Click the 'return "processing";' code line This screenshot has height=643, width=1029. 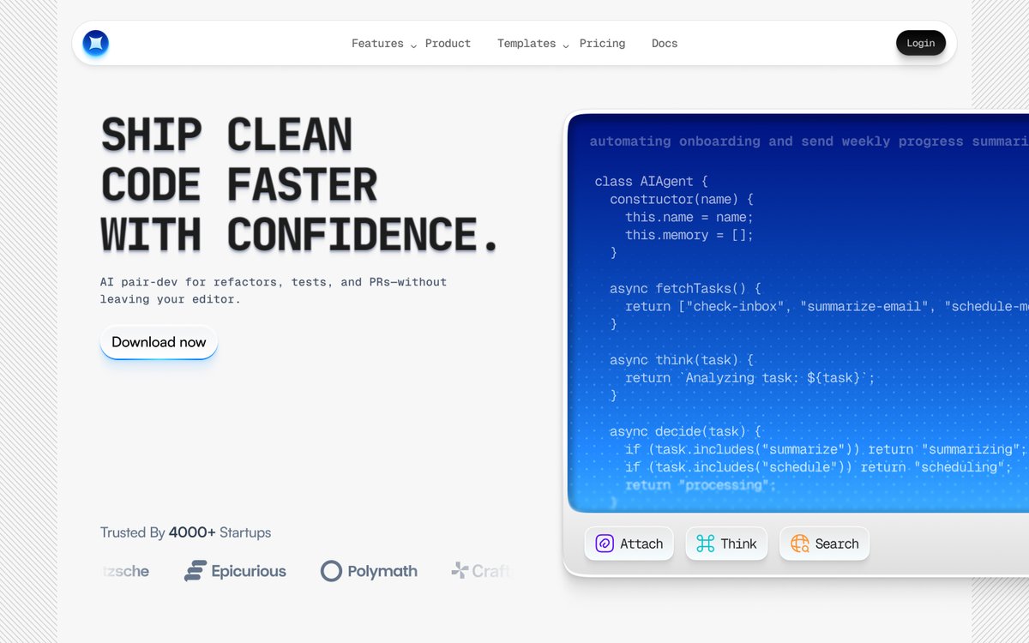coord(701,485)
